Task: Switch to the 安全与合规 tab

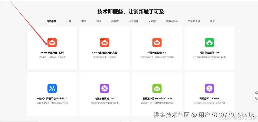Action: point(194,21)
